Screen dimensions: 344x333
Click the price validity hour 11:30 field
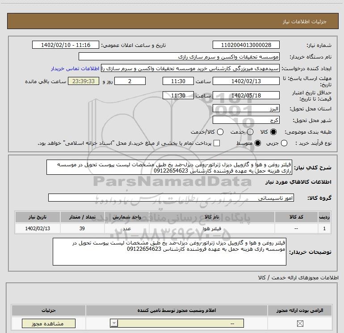(x=178, y=95)
